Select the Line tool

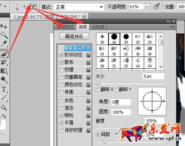click(x=4, y=98)
